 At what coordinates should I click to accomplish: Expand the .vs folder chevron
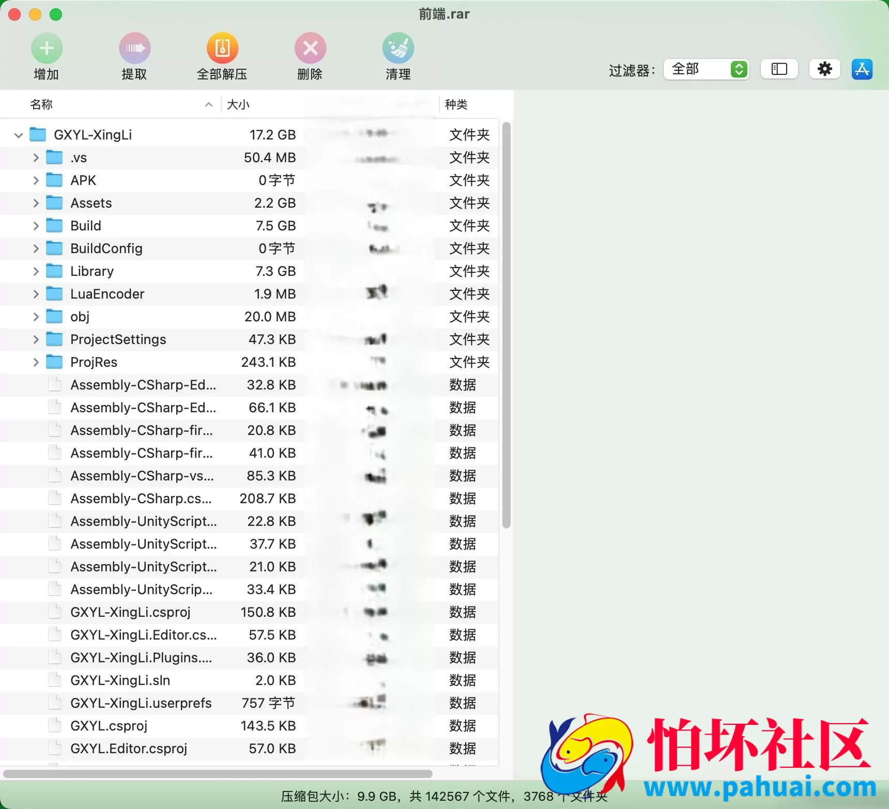(36, 158)
